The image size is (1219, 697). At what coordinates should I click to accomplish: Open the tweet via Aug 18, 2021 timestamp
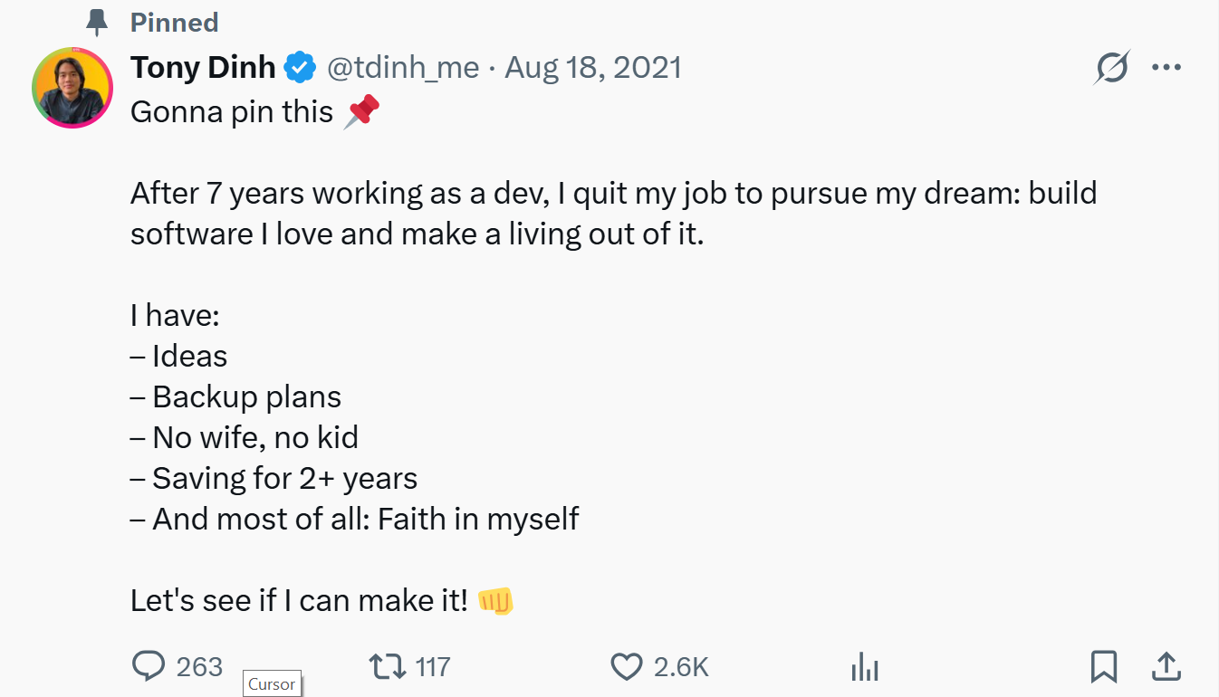(592, 68)
